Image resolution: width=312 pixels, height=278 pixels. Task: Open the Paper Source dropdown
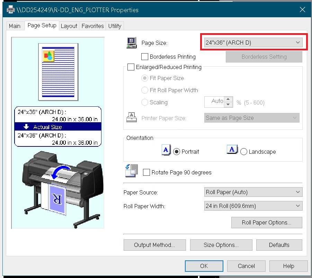click(253, 192)
